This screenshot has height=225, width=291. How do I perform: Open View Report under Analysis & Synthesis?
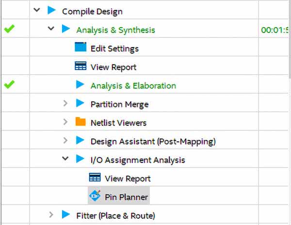[113, 67]
